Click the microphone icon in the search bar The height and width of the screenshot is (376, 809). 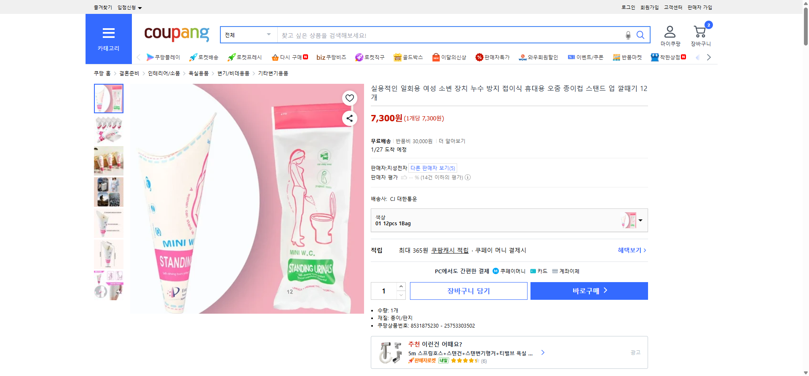[x=628, y=35]
